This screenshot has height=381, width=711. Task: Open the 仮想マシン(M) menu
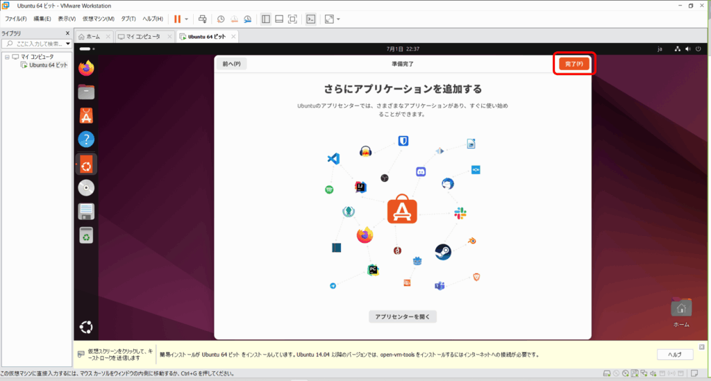pyautogui.click(x=98, y=19)
